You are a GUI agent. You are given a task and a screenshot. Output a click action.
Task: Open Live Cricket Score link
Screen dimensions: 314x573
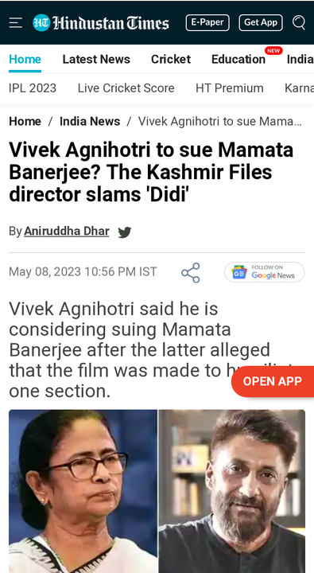pos(126,88)
